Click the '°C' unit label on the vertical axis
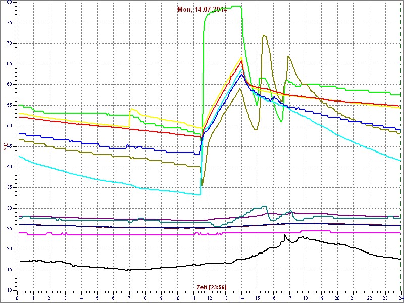The width and height of the screenshot is (404, 303). 5,147
